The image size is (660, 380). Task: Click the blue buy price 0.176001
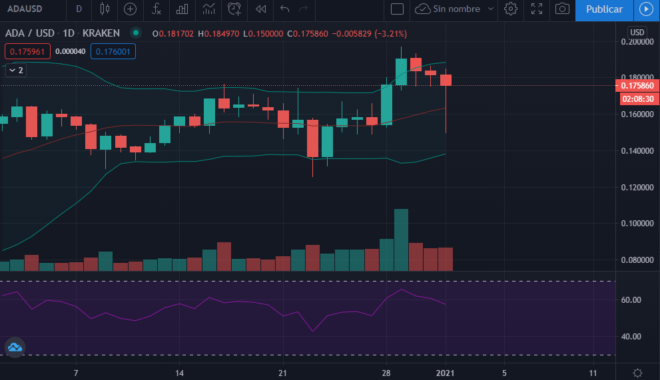click(113, 51)
